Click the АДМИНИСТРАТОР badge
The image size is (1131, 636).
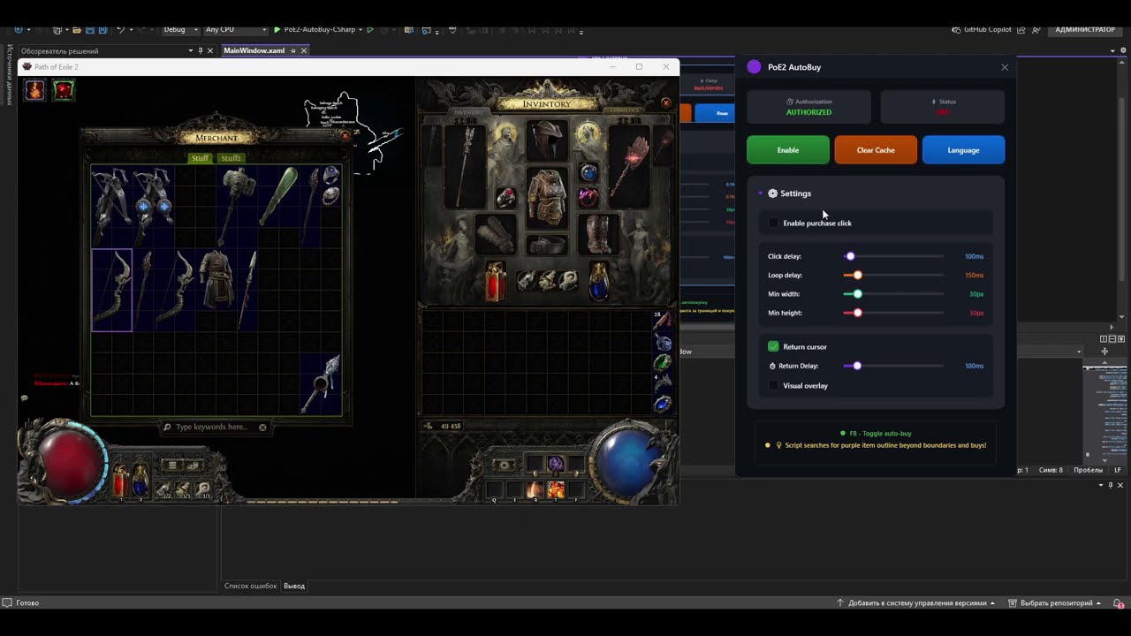(1085, 29)
